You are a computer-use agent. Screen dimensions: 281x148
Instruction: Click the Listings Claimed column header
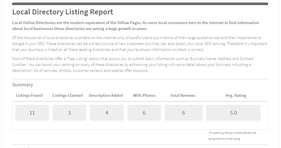68,95
